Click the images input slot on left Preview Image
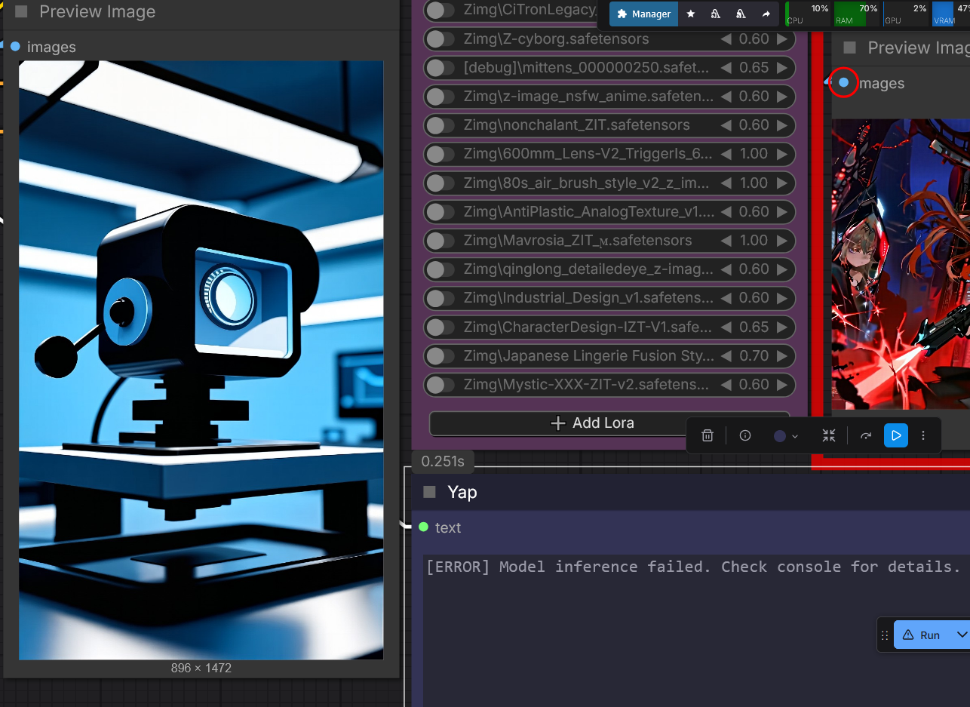The height and width of the screenshot is (707, 970). point(15,47)
